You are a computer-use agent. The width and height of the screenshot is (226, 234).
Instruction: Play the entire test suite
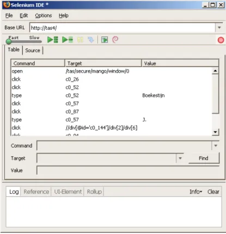pyautogui.click(x=53, y=40)
